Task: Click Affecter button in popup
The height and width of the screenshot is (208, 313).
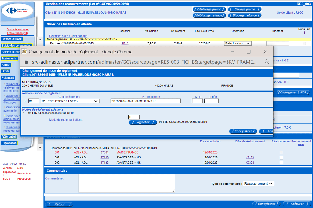Action: point(143,122)
